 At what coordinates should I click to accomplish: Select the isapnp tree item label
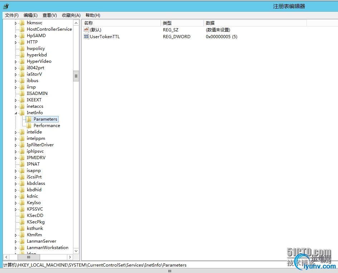(x=34, y=171)
